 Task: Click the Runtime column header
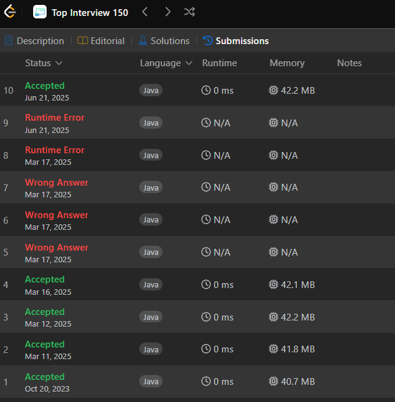220,63
